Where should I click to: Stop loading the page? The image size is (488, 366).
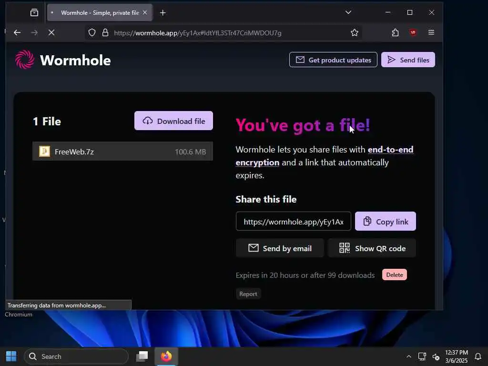click(x=51, y=32)
